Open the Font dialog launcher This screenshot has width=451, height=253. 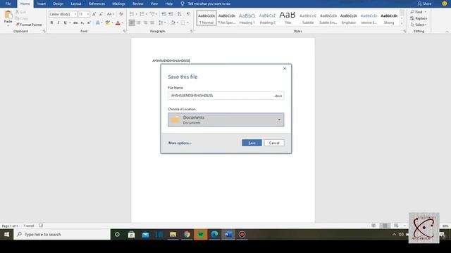[124, 31]
